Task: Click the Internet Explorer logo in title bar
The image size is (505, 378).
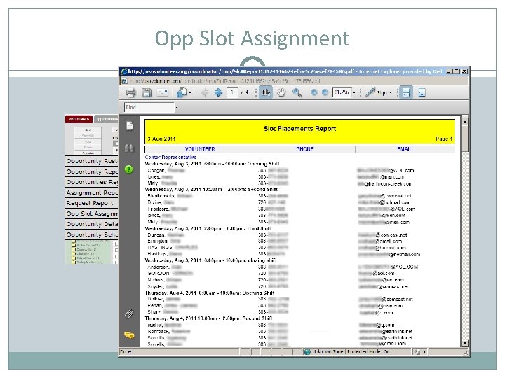Action: pos(123,71)
